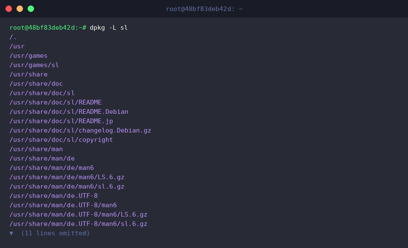Click the line /usr/share/doc/sl

pyautogui.click(x=42, y=93)
